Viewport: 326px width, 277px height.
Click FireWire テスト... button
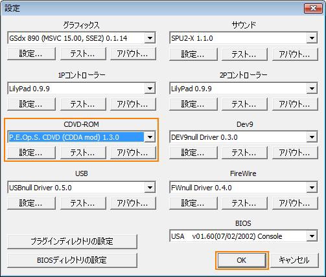[245, 203]
